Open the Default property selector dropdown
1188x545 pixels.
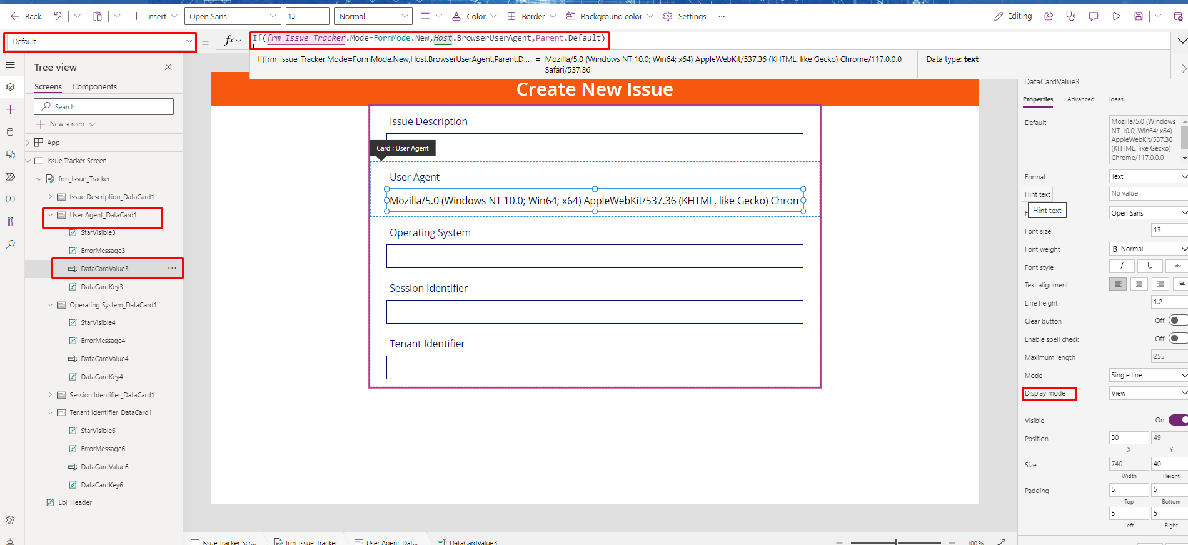pos(100,42)
